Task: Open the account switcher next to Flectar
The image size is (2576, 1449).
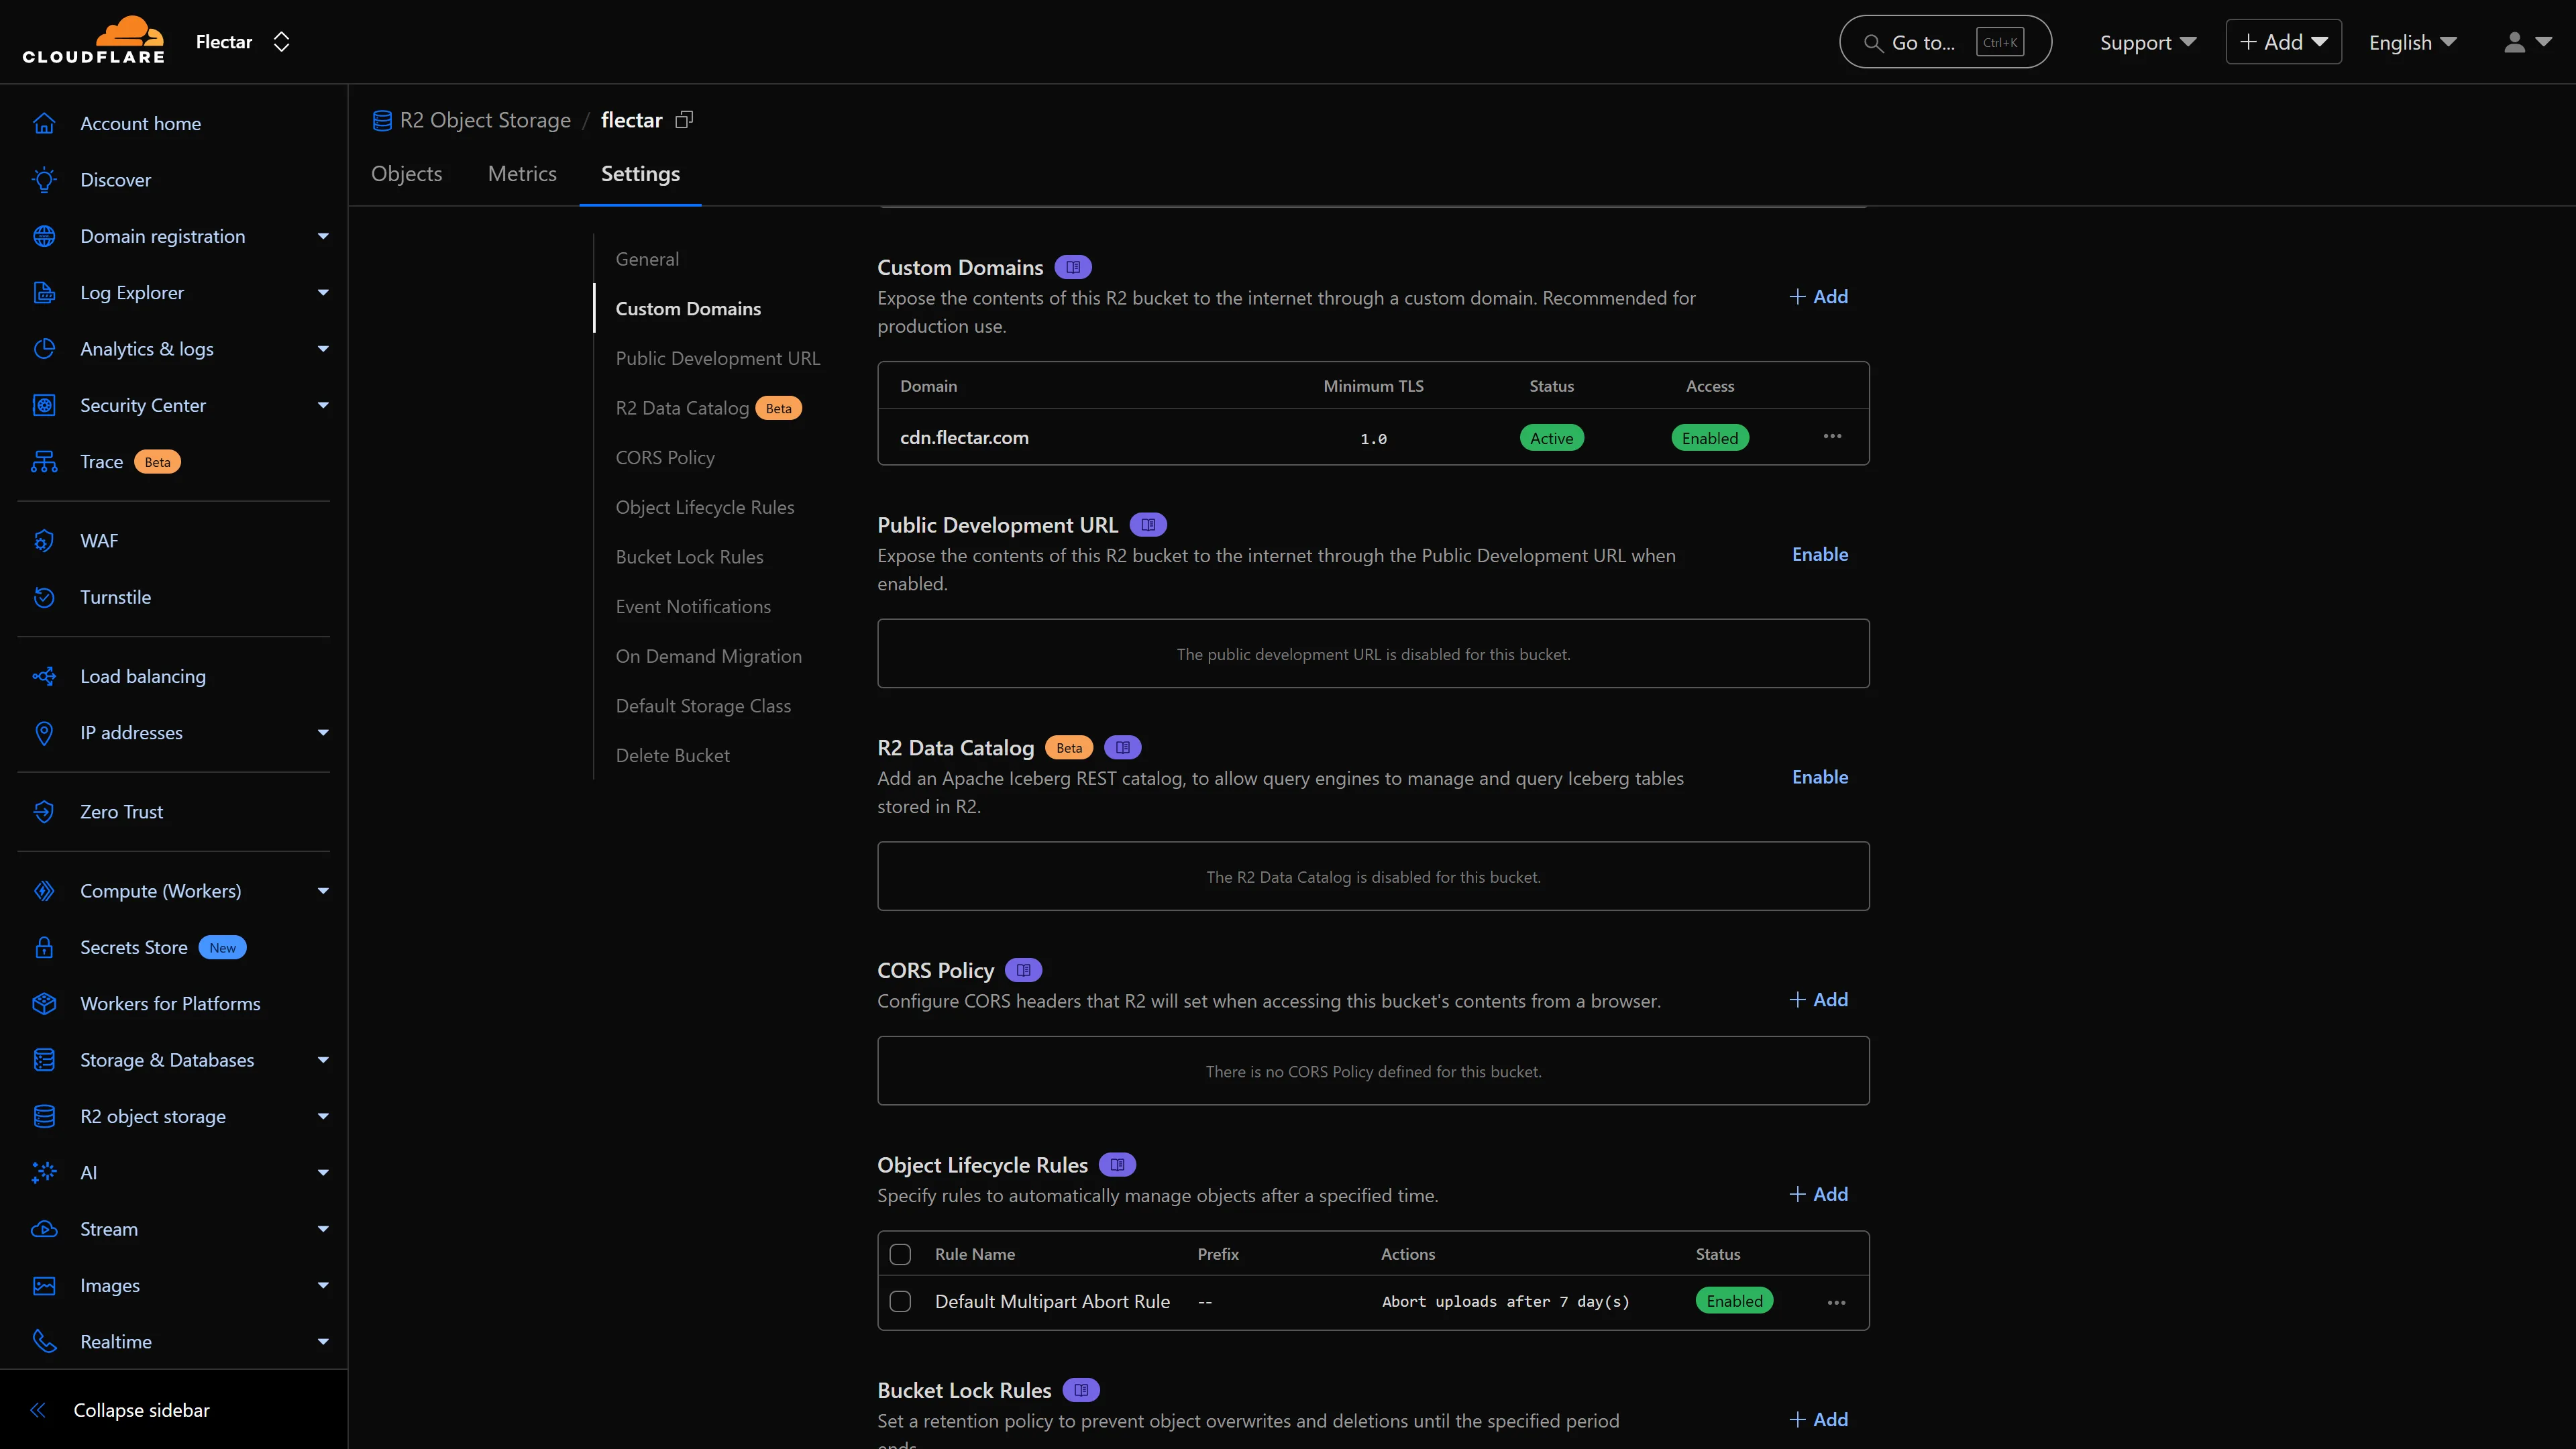Action: (281, 42)
